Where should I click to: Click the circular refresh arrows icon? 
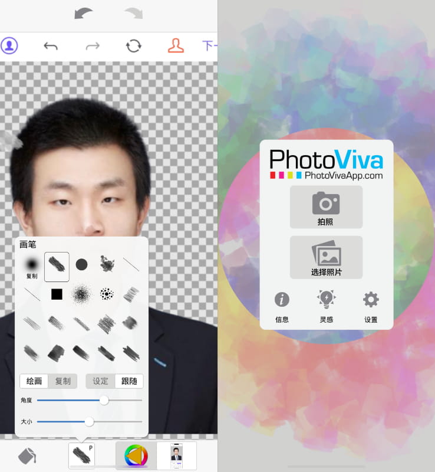pos(134,46)
